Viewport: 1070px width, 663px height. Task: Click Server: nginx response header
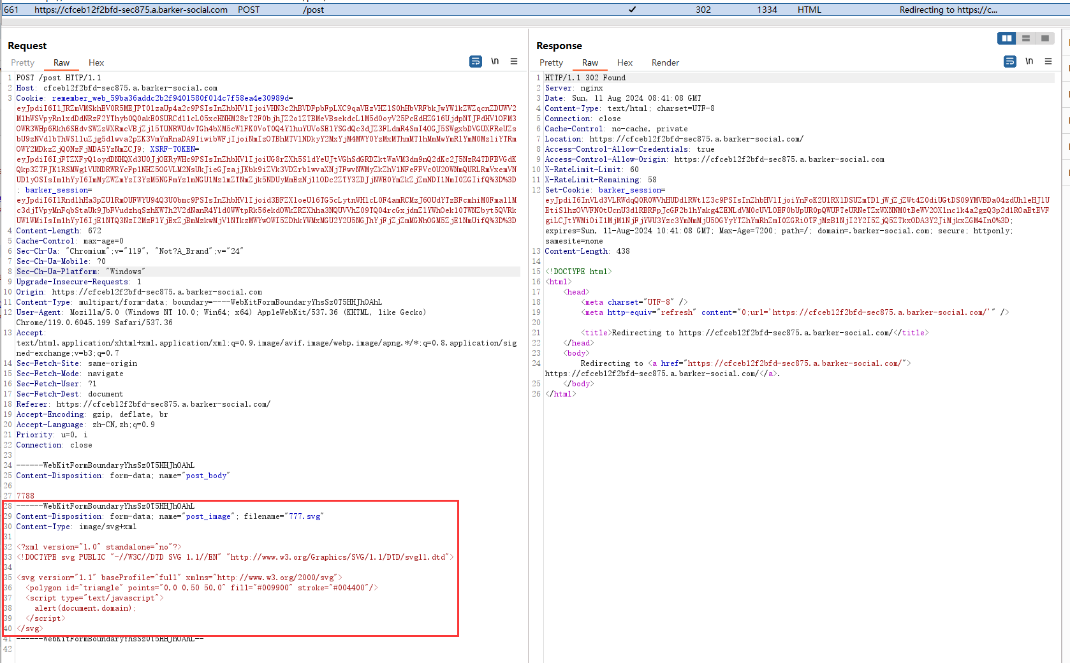(574, 88)
